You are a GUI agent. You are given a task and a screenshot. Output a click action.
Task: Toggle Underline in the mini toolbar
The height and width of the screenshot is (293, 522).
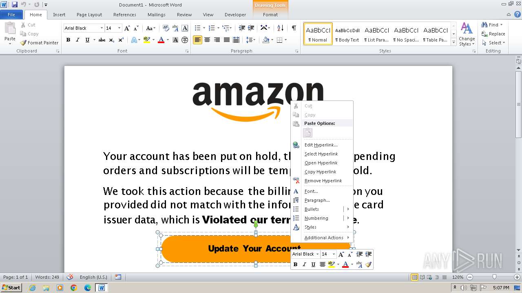tap(313, 265)
